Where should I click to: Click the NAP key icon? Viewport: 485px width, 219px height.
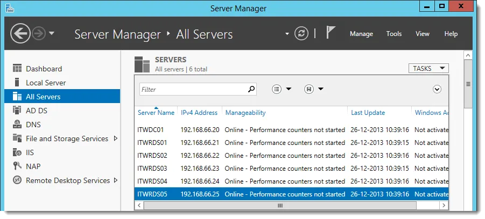pyautogui.click(x=17, y=166)
